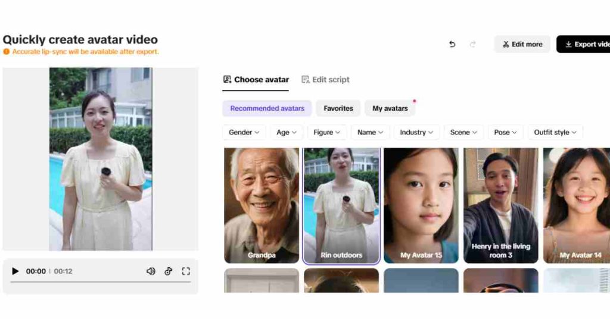Click the redo arrow icon
Viewport: 610px width, 319px height.
click(x=473, y=44)
